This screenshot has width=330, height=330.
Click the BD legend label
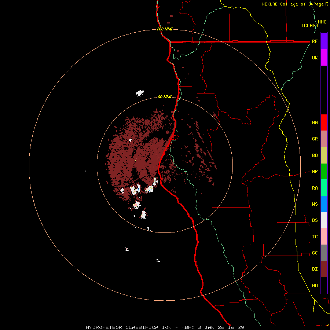coord(315,155)
